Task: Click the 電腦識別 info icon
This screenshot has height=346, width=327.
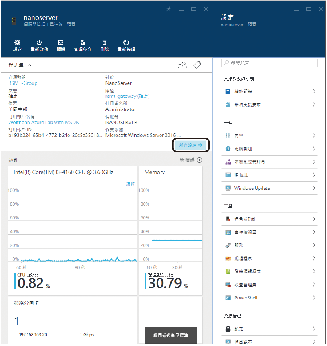Action: (x=228, y=149)
